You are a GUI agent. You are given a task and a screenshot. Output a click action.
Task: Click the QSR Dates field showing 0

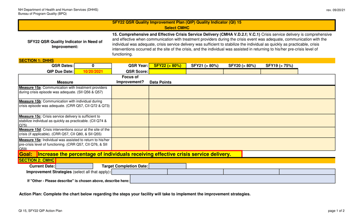[x=92, y=66]
